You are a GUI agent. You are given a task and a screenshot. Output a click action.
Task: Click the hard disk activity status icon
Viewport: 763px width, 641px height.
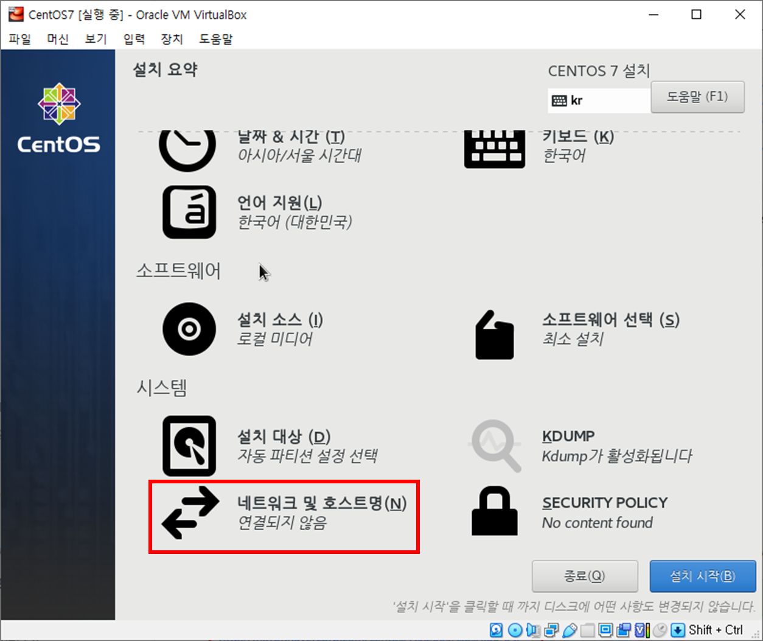(496, 630)
